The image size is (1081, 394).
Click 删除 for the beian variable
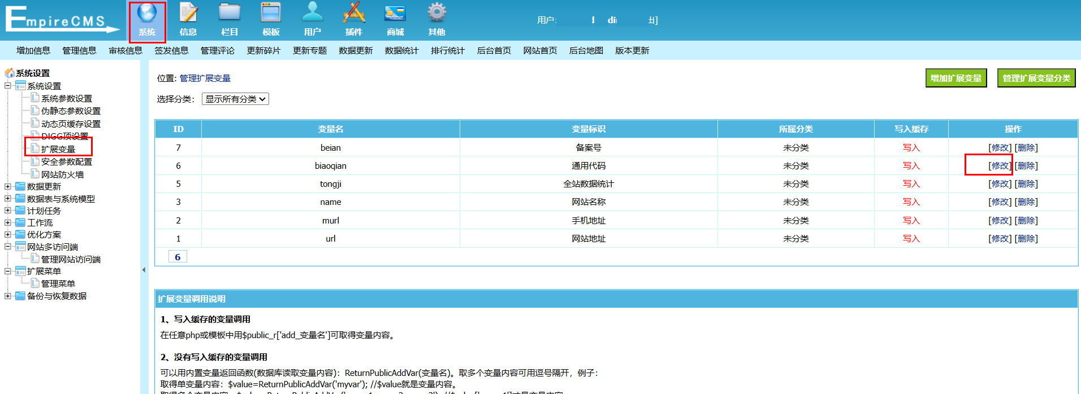click(x=1026, y=148)
